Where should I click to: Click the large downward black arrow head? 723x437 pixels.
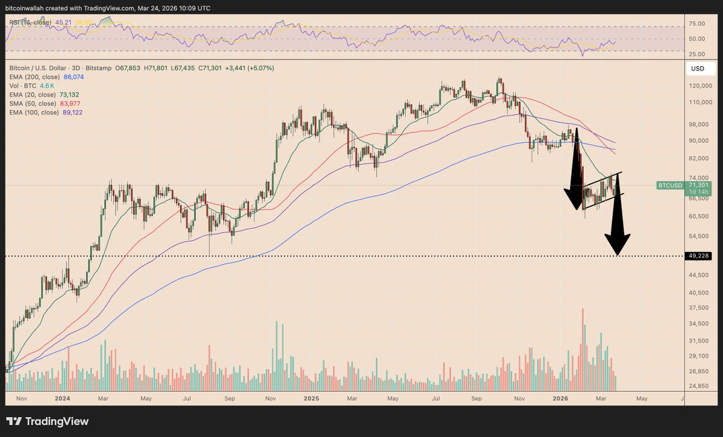pyautogui.click(x=618, y=244)
